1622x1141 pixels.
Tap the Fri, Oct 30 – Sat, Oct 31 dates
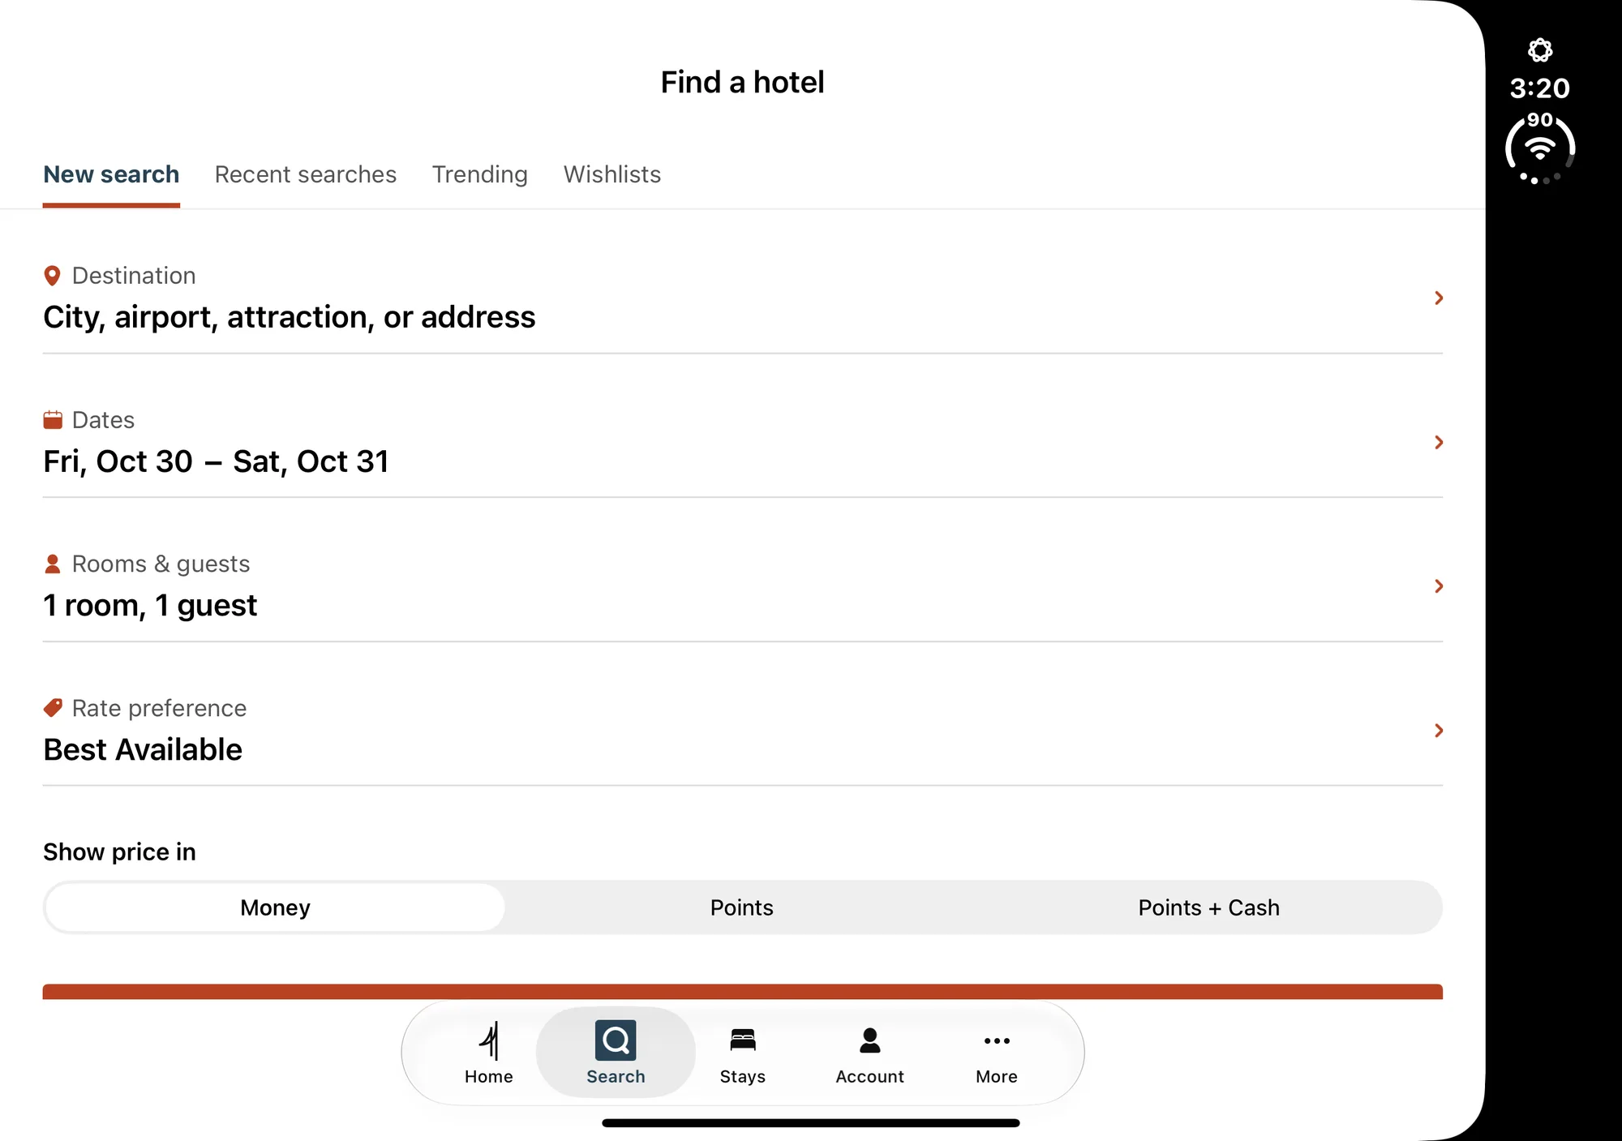point(217,461)
